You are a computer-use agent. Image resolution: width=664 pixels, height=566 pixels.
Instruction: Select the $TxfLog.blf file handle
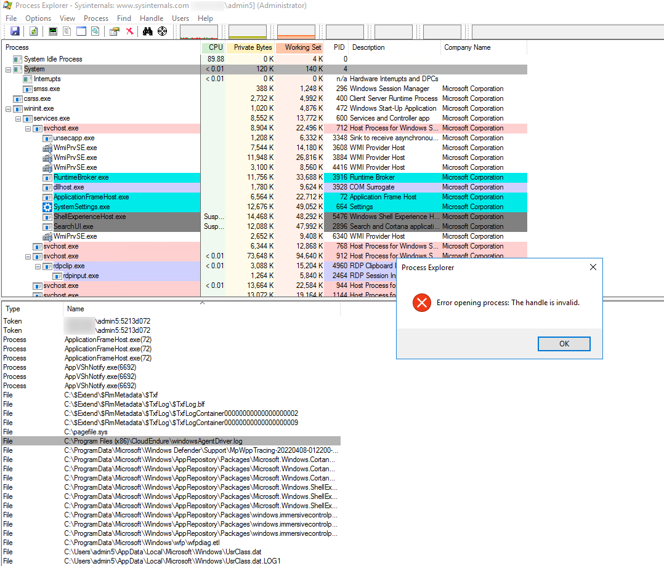171,404
